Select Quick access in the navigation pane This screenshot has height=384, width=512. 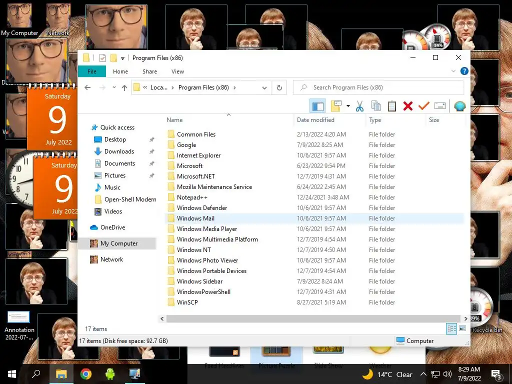(x=117, y=127)
